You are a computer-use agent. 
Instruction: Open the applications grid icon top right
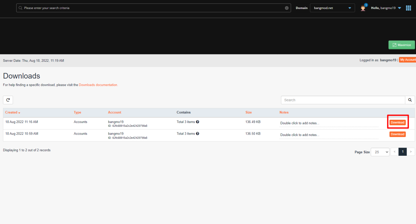pyautogui.click(x=408, y=8)
